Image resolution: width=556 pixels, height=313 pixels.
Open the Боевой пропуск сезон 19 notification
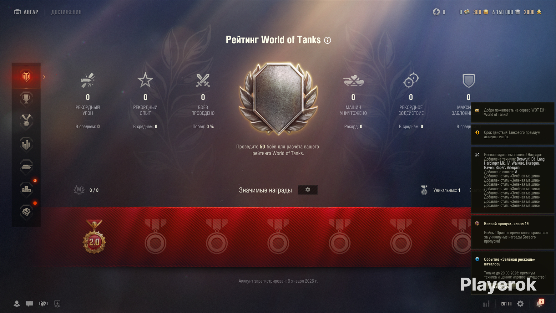tap(513, 232)
